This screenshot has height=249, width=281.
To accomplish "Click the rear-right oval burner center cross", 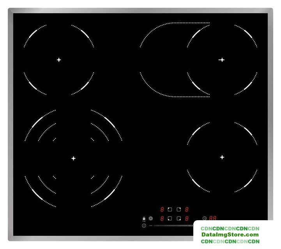I will coord(222,60).
